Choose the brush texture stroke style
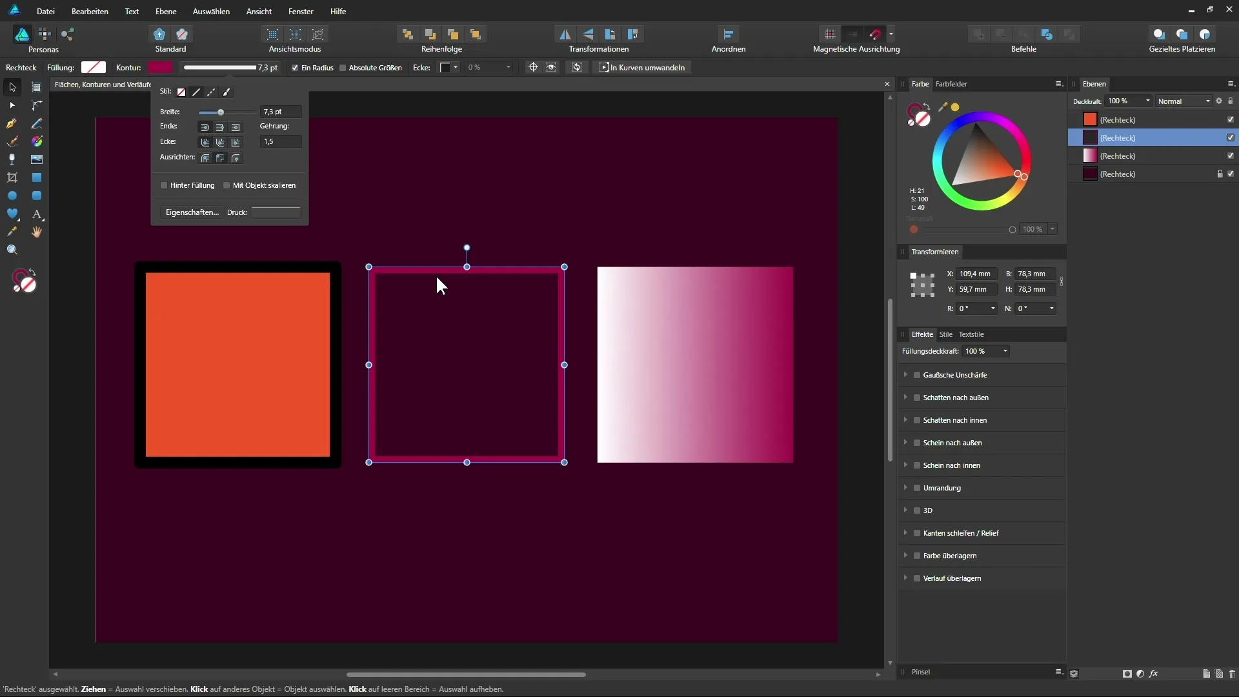Screen dimensions: 1239x697 tap(227, 92)
